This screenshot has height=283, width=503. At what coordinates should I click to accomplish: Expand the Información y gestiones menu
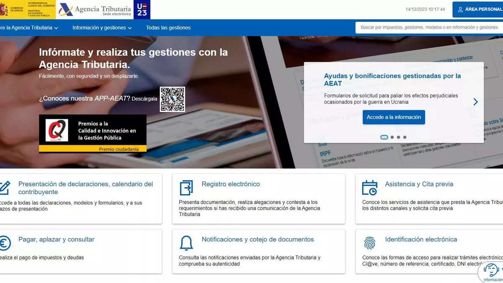tap(102, 28)
